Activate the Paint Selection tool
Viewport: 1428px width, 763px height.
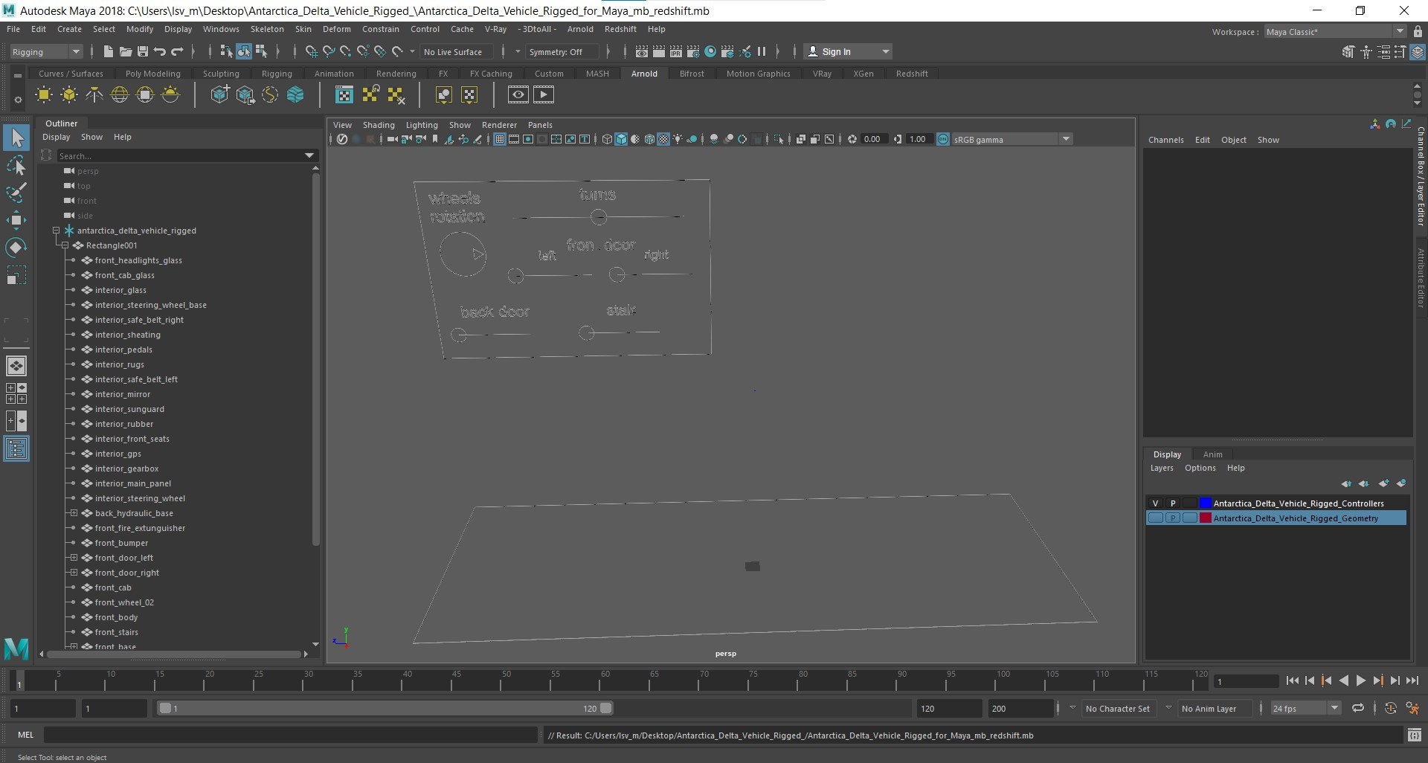coord(16,192)
